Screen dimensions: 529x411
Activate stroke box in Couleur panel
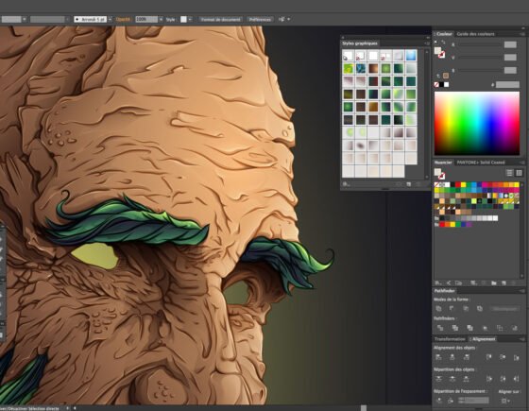tap(442, 55)
